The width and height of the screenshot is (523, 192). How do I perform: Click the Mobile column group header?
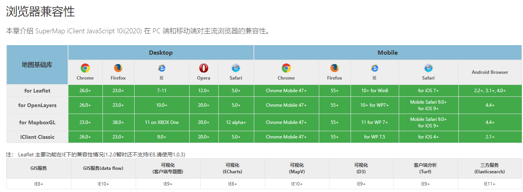(388, 52)
